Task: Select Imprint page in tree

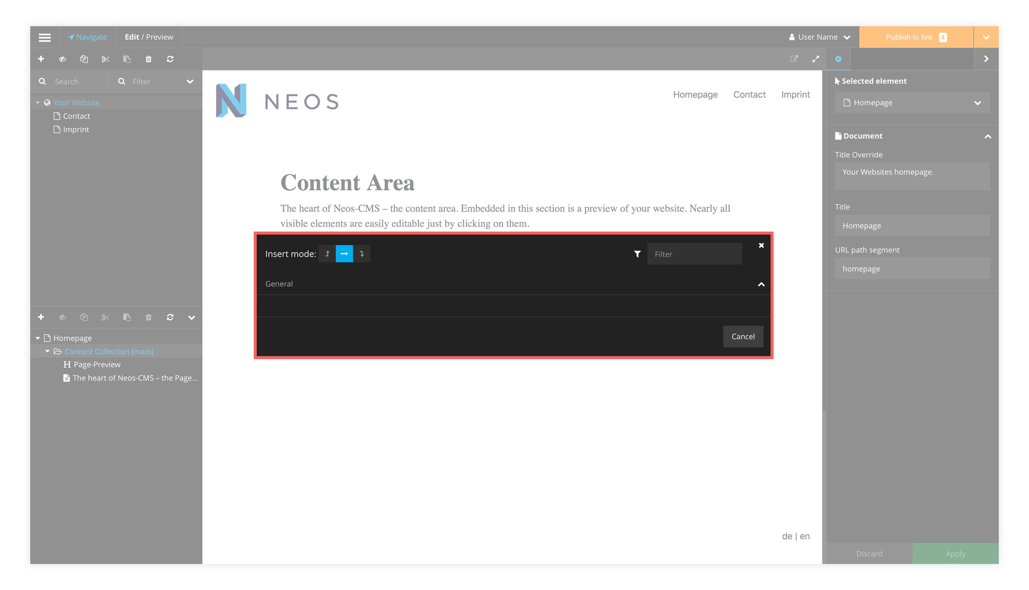Action: pyautogui.click(x=71, y=130)
